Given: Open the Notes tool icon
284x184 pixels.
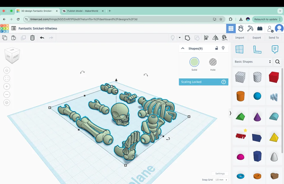Looking at the screenshot, I should pos(275,49).
